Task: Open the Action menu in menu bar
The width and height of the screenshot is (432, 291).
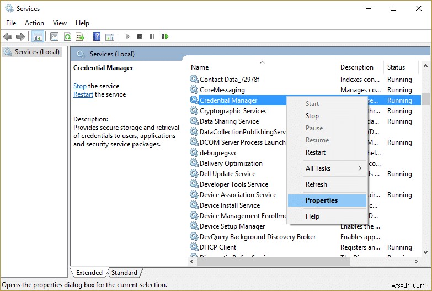Action: pos(34,23)
